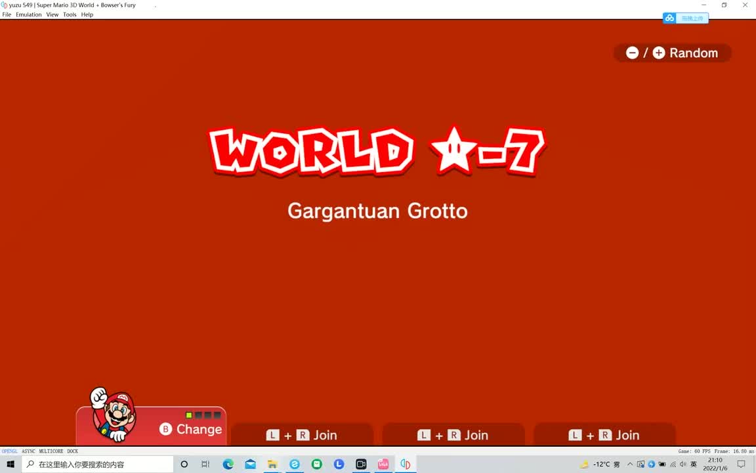Click the Cortana circle icon
The image size is (756, 473).
pyautogui.click(x=184, y=464)
